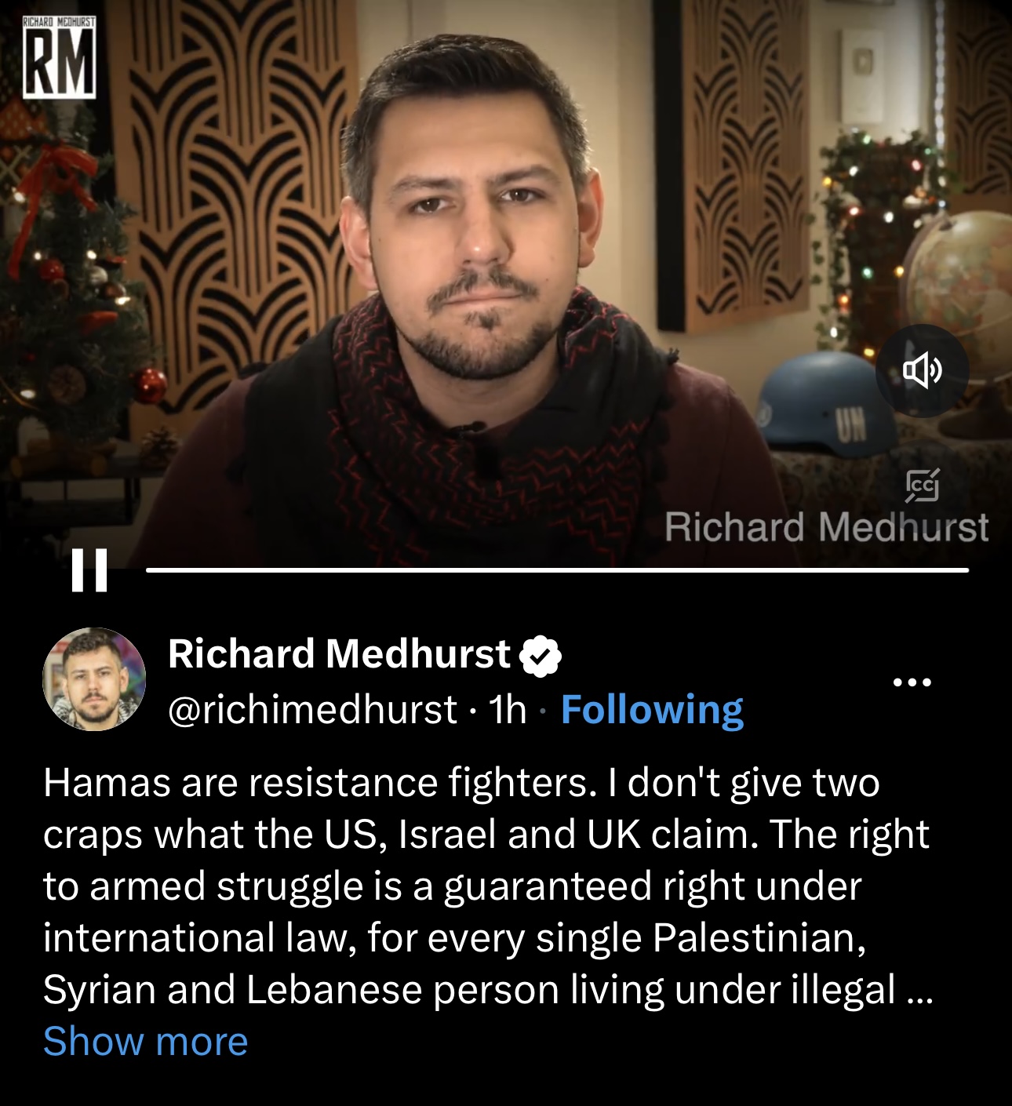
Task: Click the Following status link
Action: click(x=652, y=710)
